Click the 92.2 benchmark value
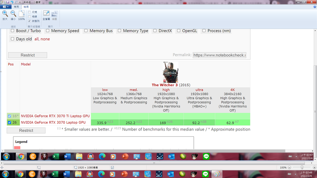317x178 pixels. (x=196, y=123)
